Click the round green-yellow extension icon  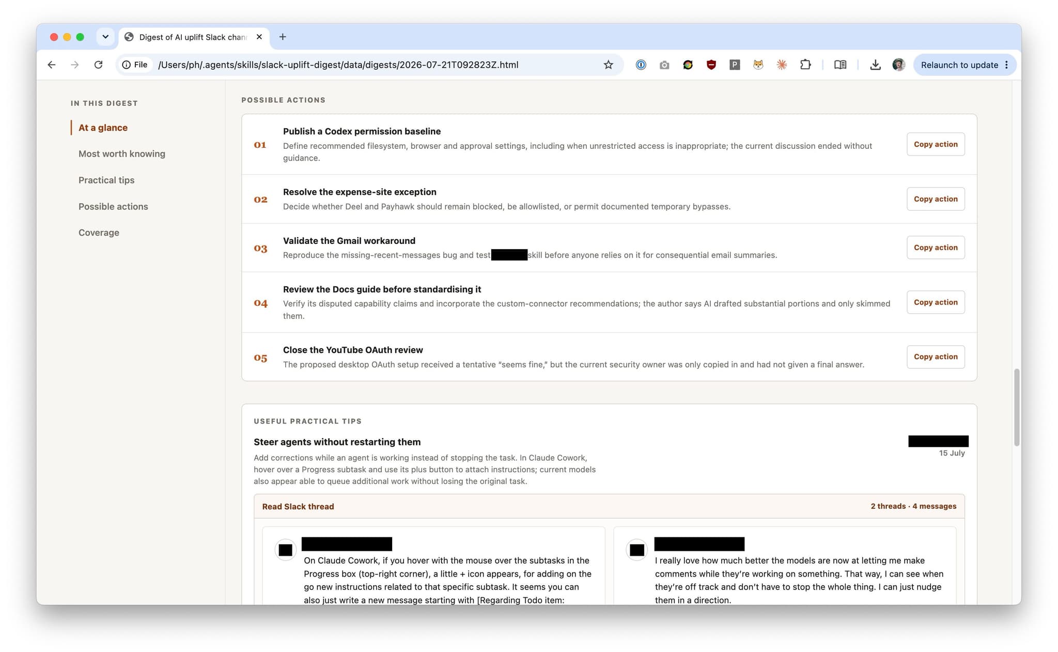pos(688,65)
